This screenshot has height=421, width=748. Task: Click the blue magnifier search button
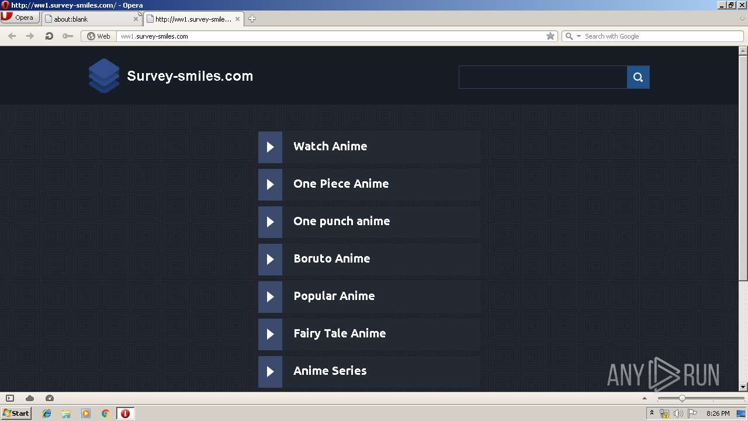click(638, 77)
